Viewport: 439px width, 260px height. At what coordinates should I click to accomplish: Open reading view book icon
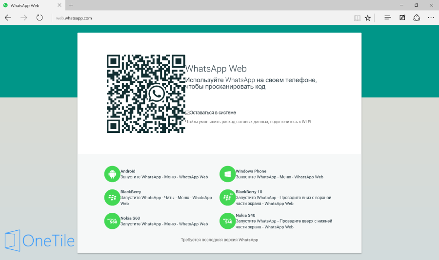[357, 18]
